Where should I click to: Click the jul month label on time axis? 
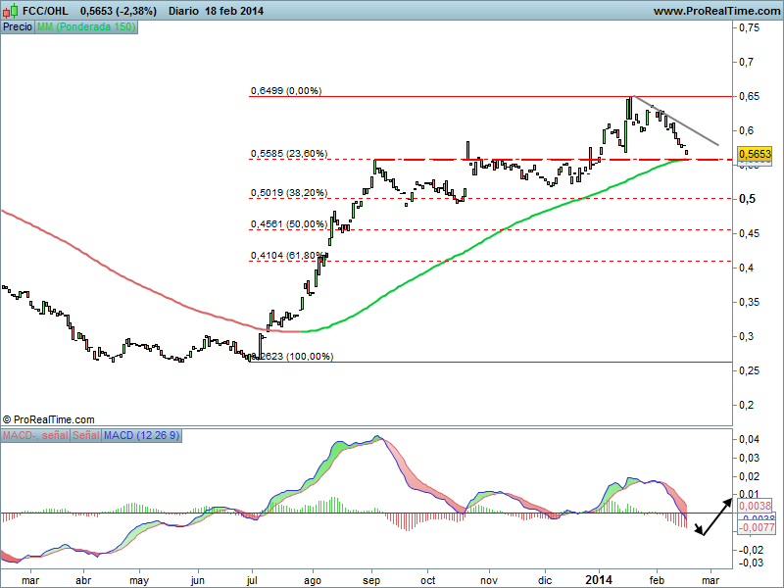pyautogui.click(x=252, y=580)
